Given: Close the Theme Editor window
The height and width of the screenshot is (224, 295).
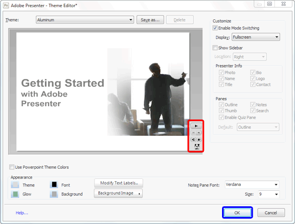Looking at the screenshot, I should 284,4.
